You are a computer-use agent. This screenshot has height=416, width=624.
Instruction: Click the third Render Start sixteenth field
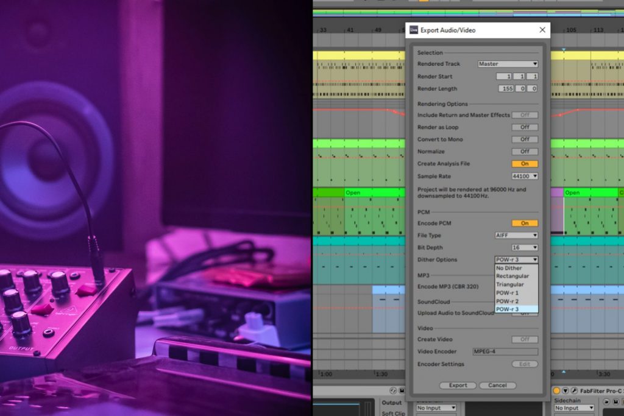(533, 76)
